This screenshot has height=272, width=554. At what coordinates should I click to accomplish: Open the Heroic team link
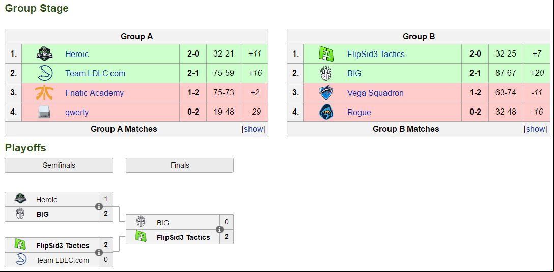click(77, 54)
